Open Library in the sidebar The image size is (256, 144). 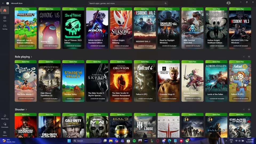(x=5, y=133)
